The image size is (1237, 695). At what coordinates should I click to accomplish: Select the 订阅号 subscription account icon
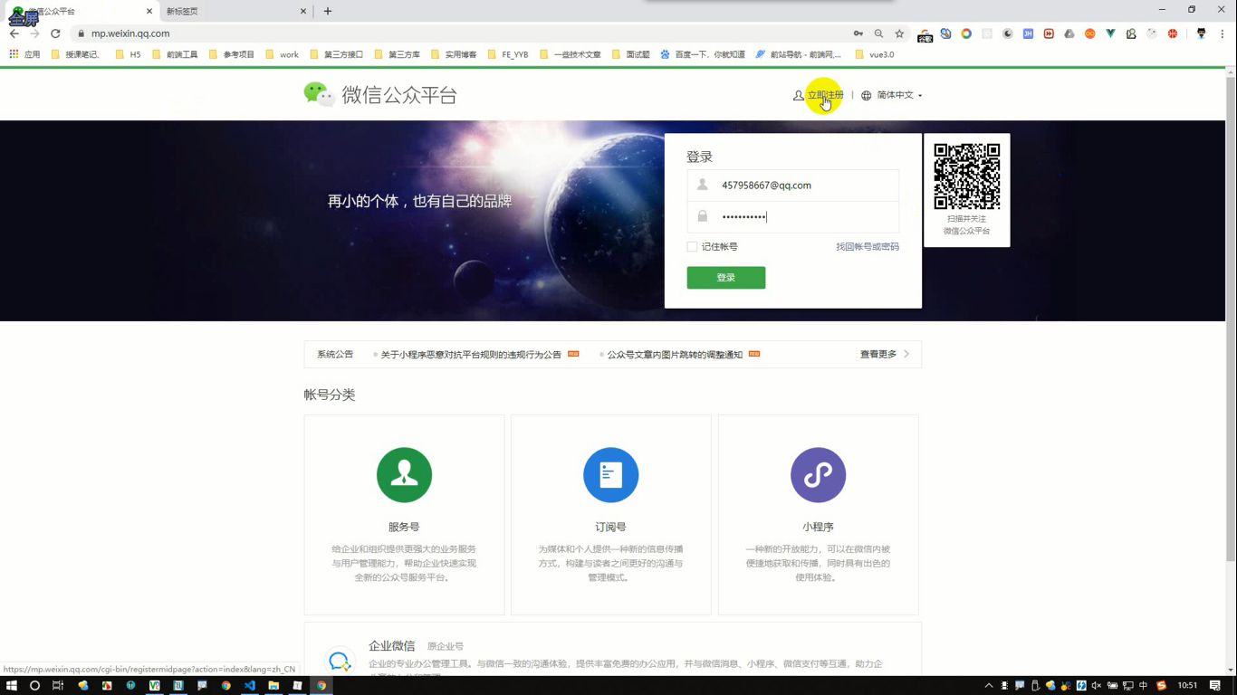pos(610,474)
